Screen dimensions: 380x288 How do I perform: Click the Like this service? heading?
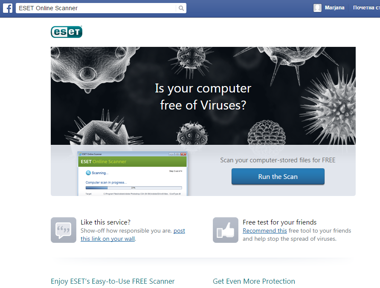pos(105,222)
